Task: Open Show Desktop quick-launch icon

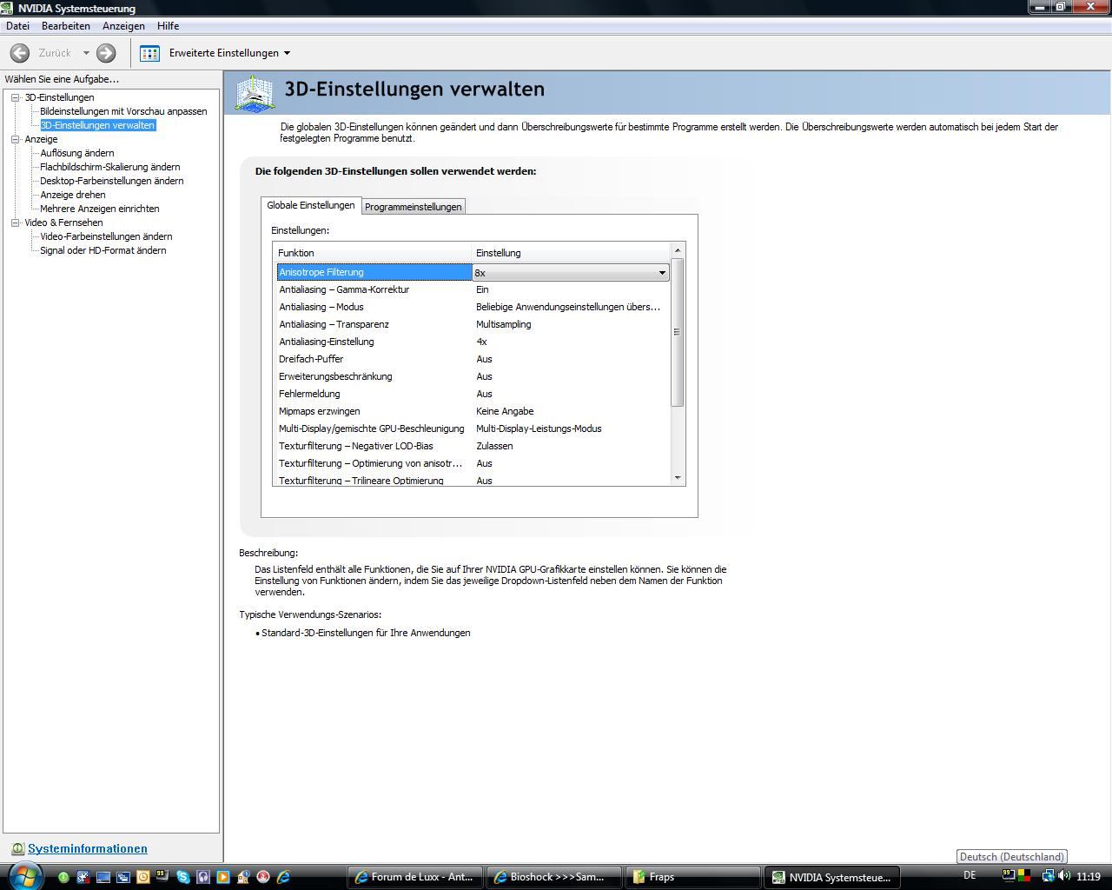Action: click(103, 877)
